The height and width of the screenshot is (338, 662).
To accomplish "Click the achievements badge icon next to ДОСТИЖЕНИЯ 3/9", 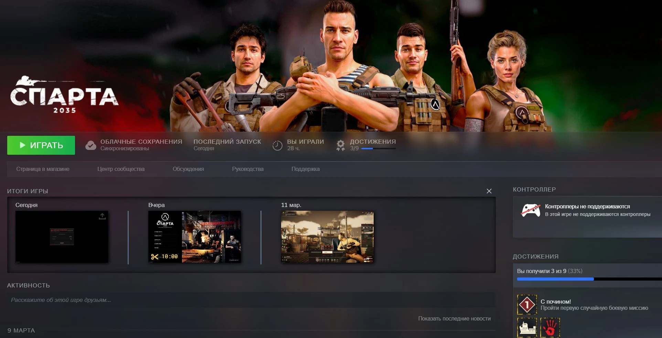I will coord(341,145).
